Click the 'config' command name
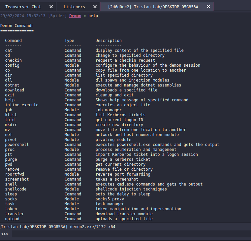 click(x=12, y=65)
